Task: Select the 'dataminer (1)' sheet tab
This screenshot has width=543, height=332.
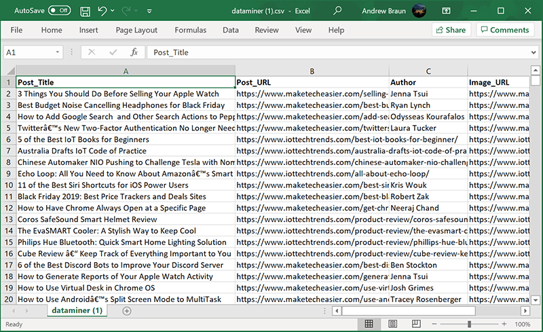Action: (77, 310)
